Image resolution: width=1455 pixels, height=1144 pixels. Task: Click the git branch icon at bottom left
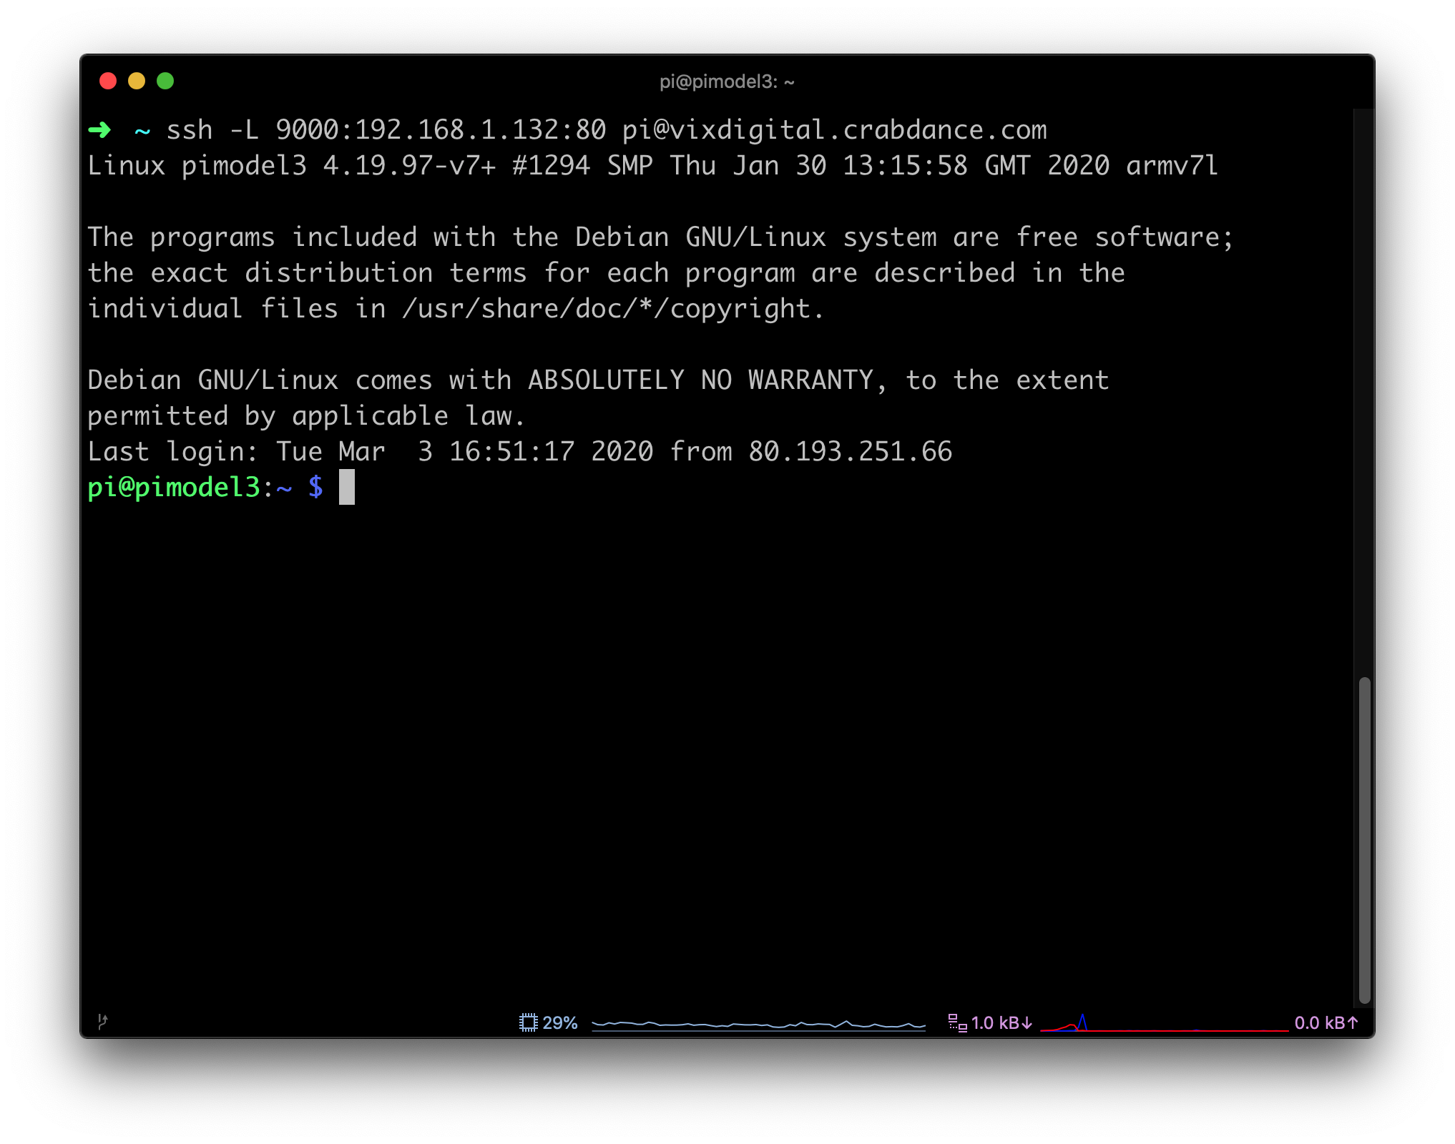pyautogui.click(x=103, y=1021)
